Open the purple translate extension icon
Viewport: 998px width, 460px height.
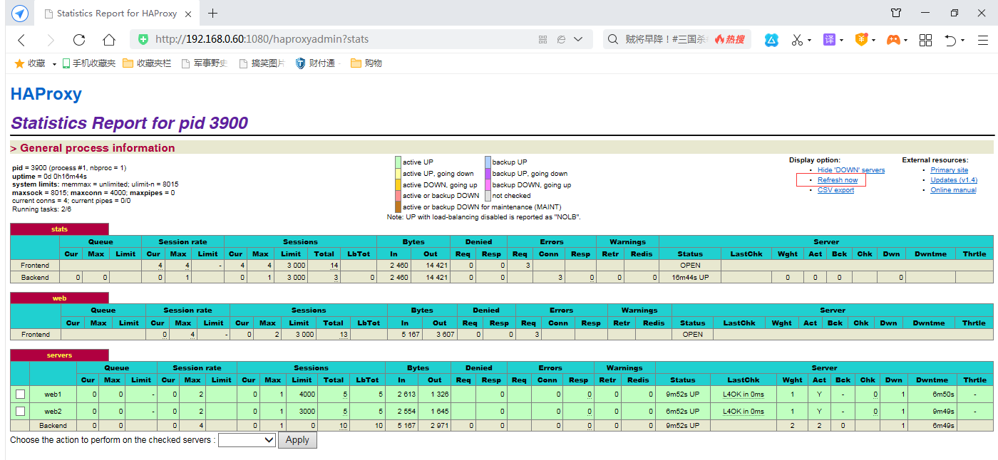point(829,40)
